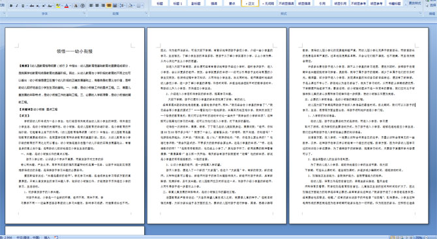
Task: Click the enclosed character icon
Action: (83, 6)
